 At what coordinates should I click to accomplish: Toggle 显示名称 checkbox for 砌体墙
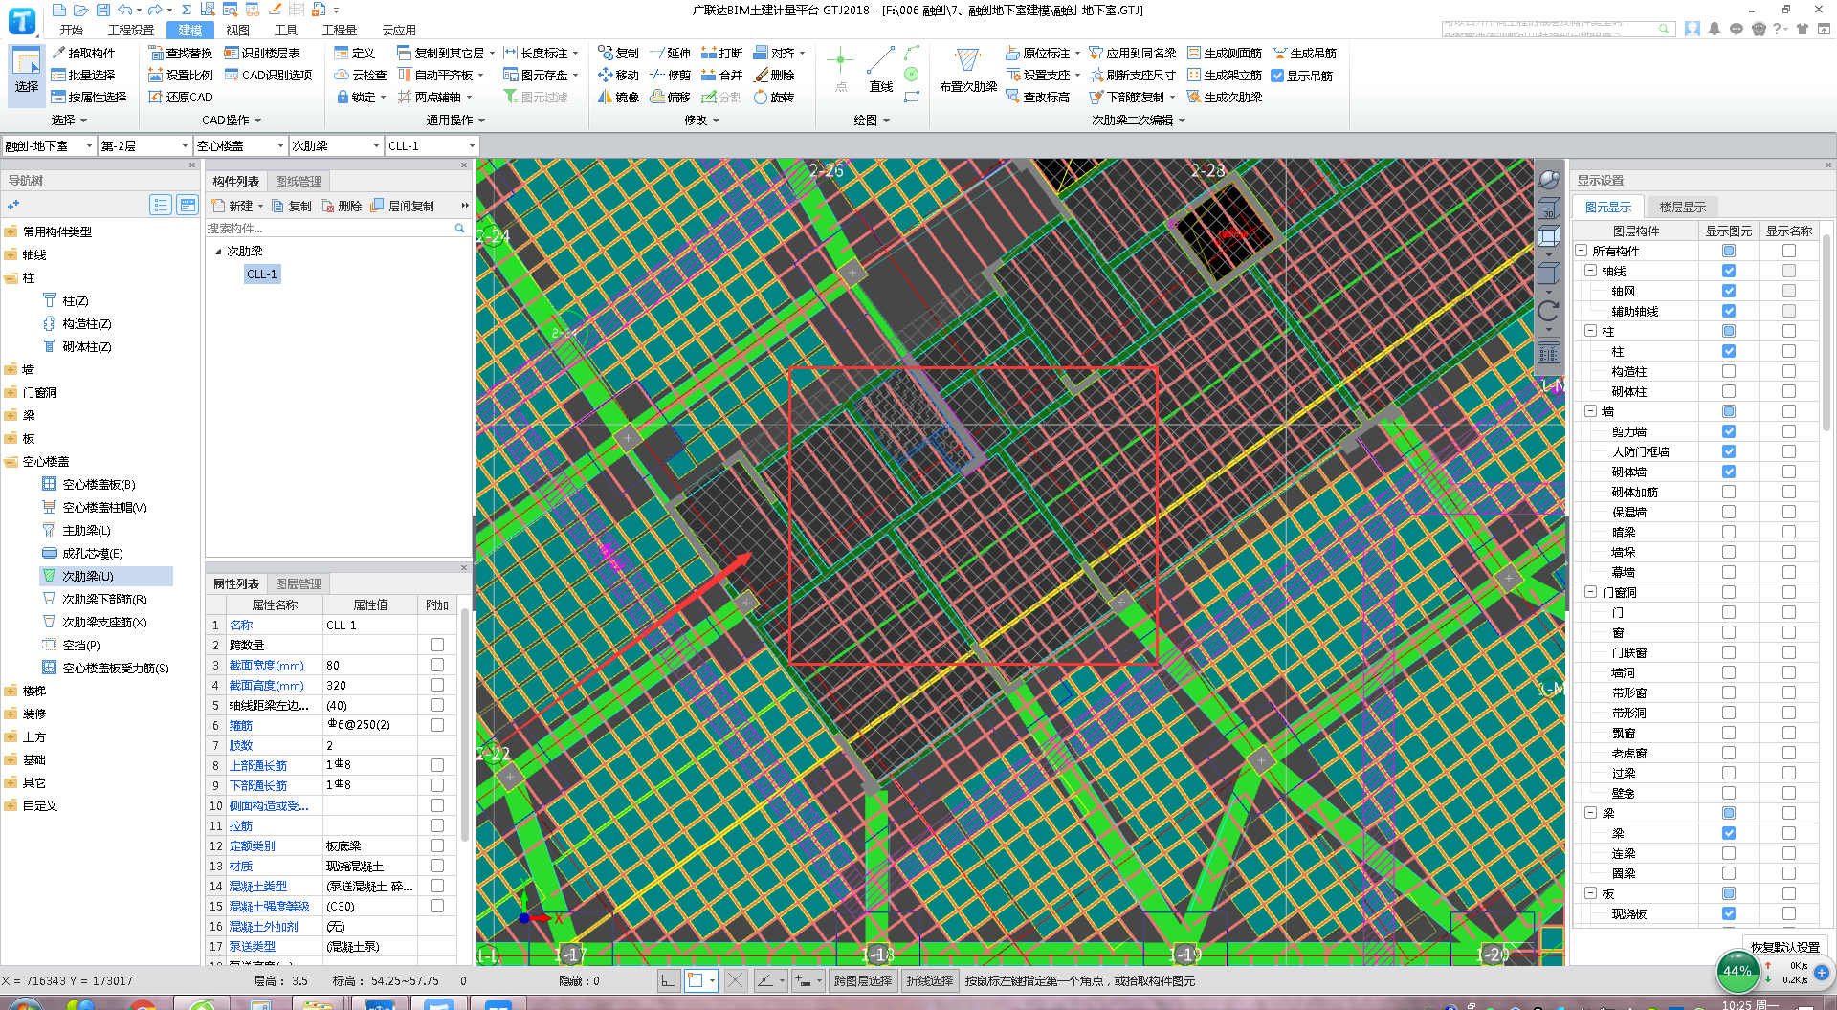tap(1788, 472)
